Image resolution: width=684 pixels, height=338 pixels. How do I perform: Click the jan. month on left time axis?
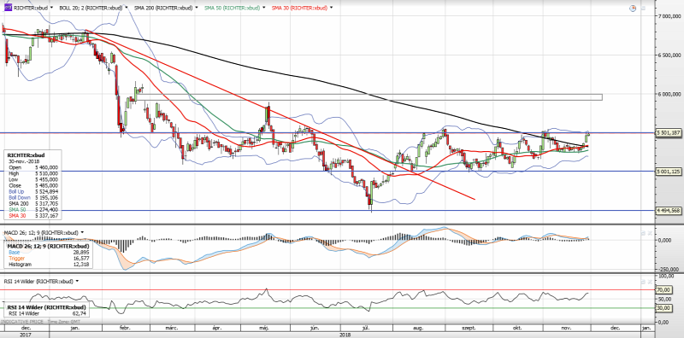point(76,327)
